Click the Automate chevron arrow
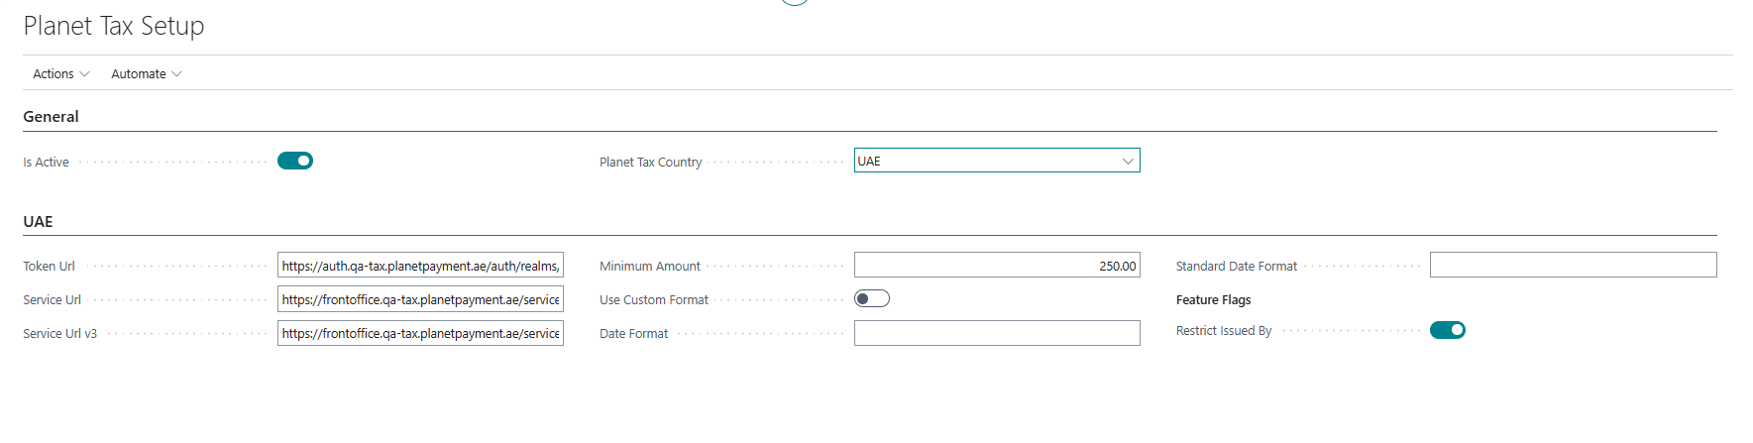The height and width of the screenshot is (443, 1753). tap(177, 74)
